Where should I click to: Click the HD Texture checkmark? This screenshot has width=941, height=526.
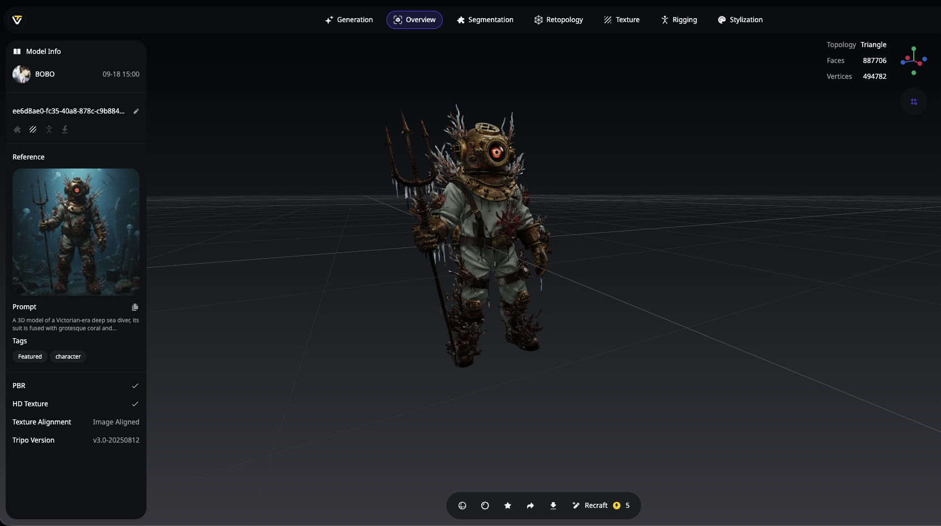(135, 404)
